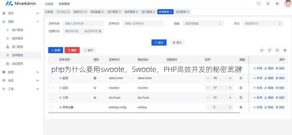
Task: Increase sort value in 系统设置 row
Action: 230,107
